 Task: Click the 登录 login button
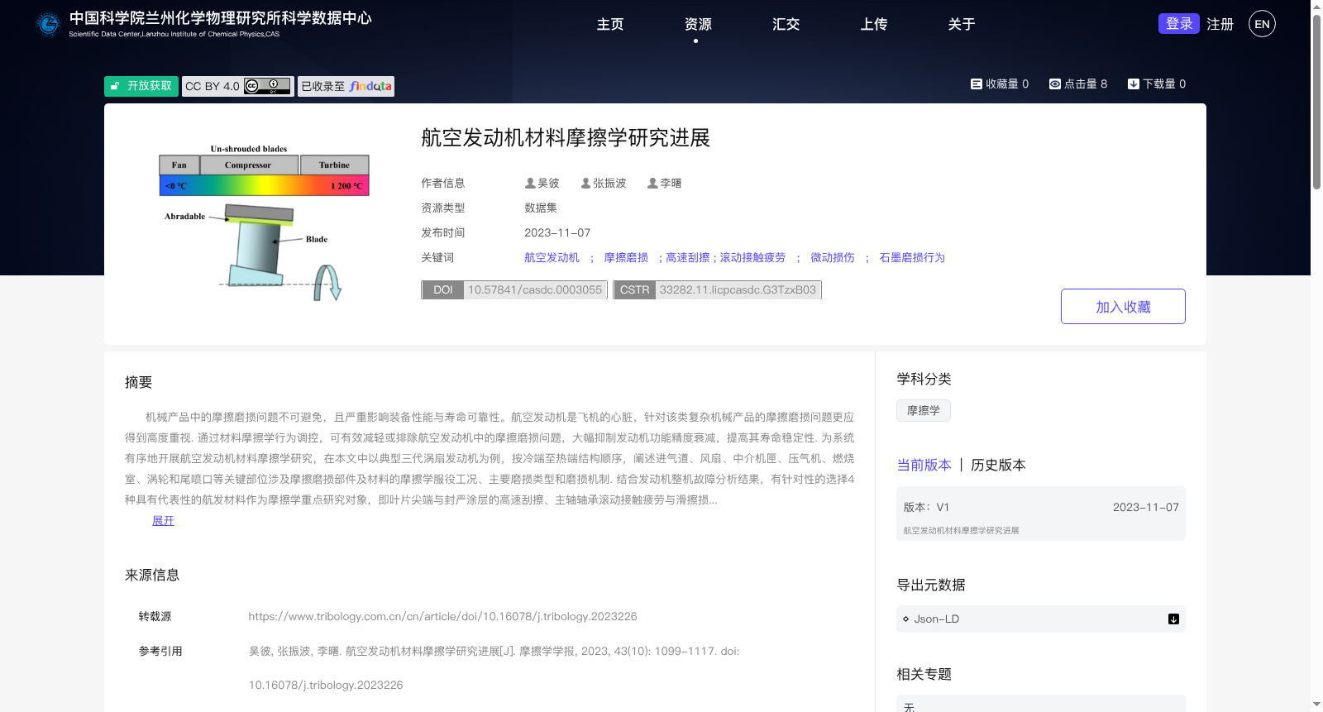tap(1179, 23)
